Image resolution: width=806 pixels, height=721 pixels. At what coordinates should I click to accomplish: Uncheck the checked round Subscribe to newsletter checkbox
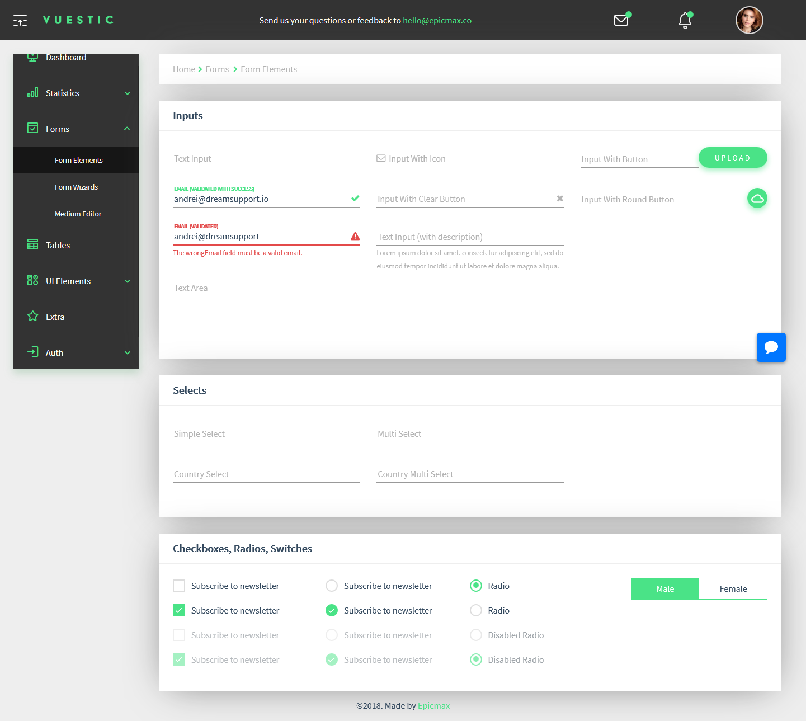332,610
